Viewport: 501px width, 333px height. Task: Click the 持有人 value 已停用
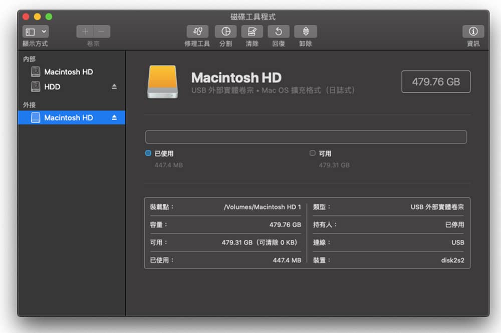[x=455, y=225]
